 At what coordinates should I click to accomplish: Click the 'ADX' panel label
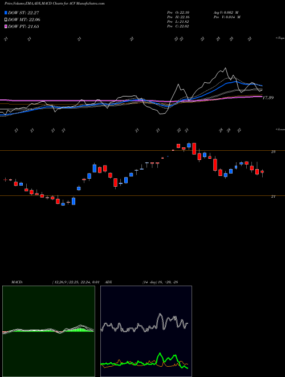(x=109, y=282)
